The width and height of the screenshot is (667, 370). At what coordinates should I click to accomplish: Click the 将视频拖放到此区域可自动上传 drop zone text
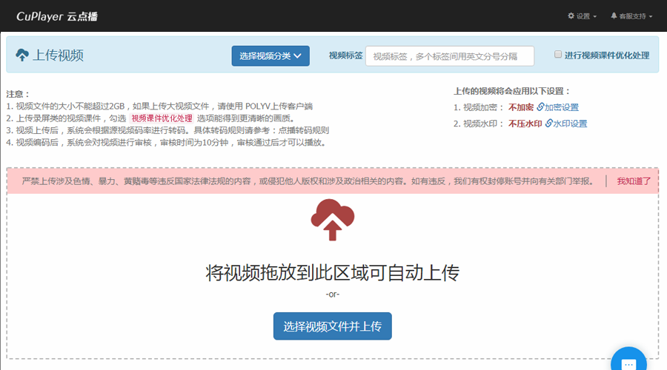click(333, 273)
